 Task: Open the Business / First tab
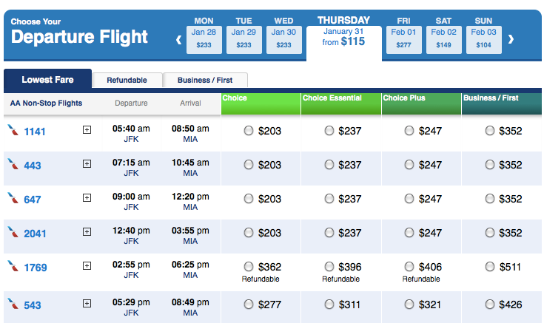pos(206,80)
